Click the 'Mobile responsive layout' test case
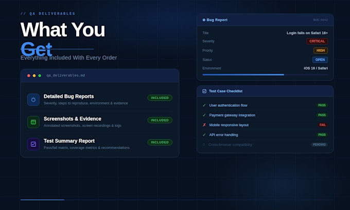Screen dimensions: 350x210 [x=229, y=125]
